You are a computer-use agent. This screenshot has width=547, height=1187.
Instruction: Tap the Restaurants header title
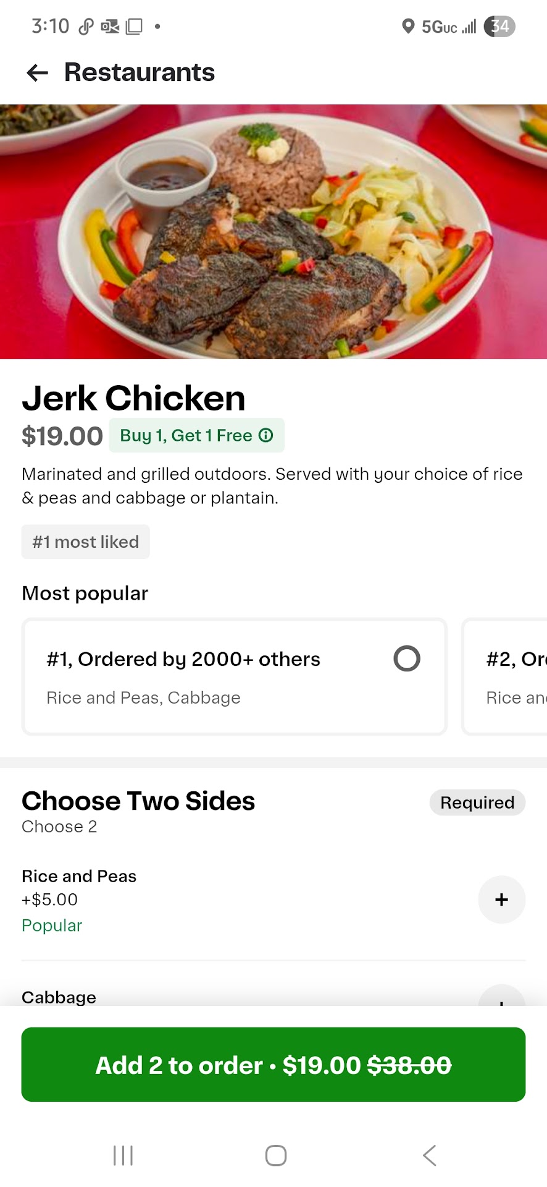[140, 73]
